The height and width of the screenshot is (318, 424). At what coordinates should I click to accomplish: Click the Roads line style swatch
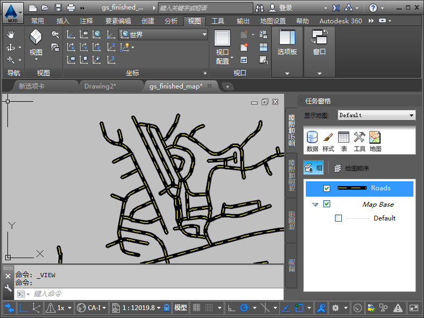click(352, 188)
